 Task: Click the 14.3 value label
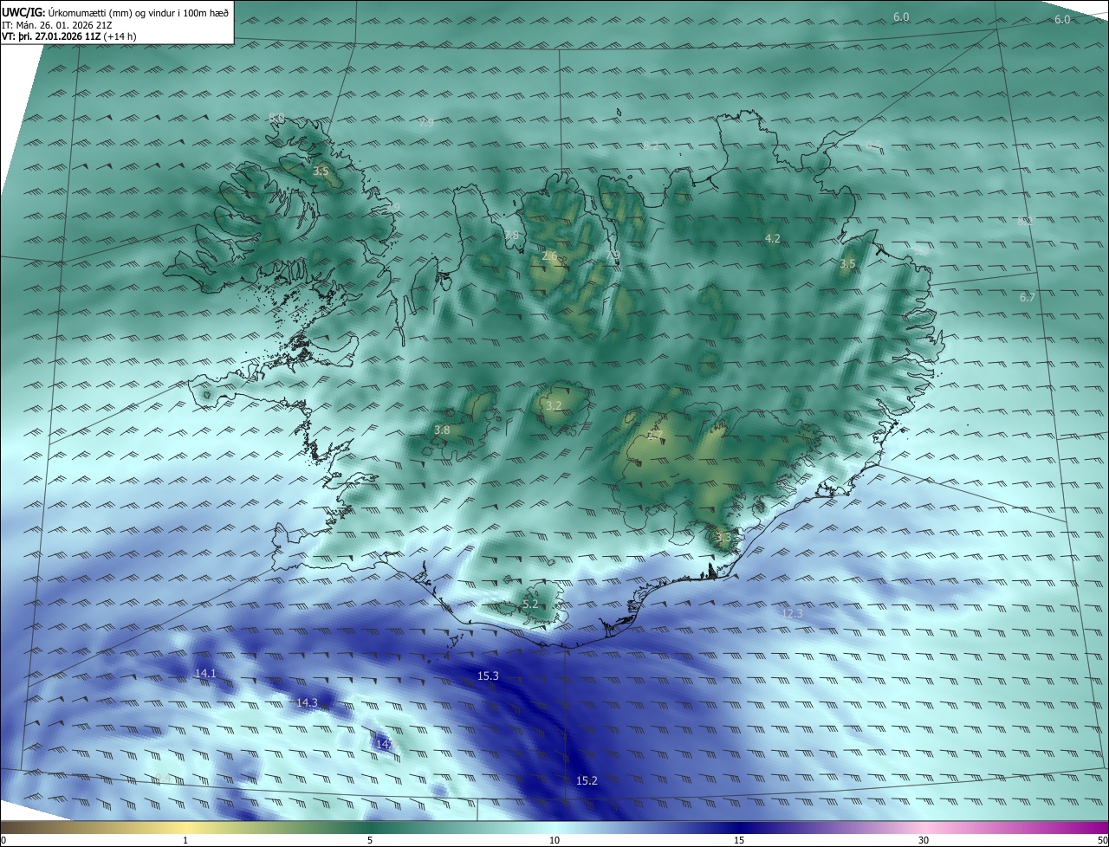point(307,702)
